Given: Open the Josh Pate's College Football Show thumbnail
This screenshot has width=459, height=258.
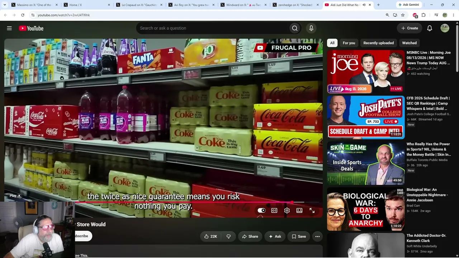Looking at the screenshot, I should point(366,117).
